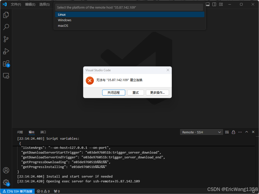Screen dimensions: 259x194
Task: Toggle the bottom panel layout icon
Action: [x=208, y=4]
